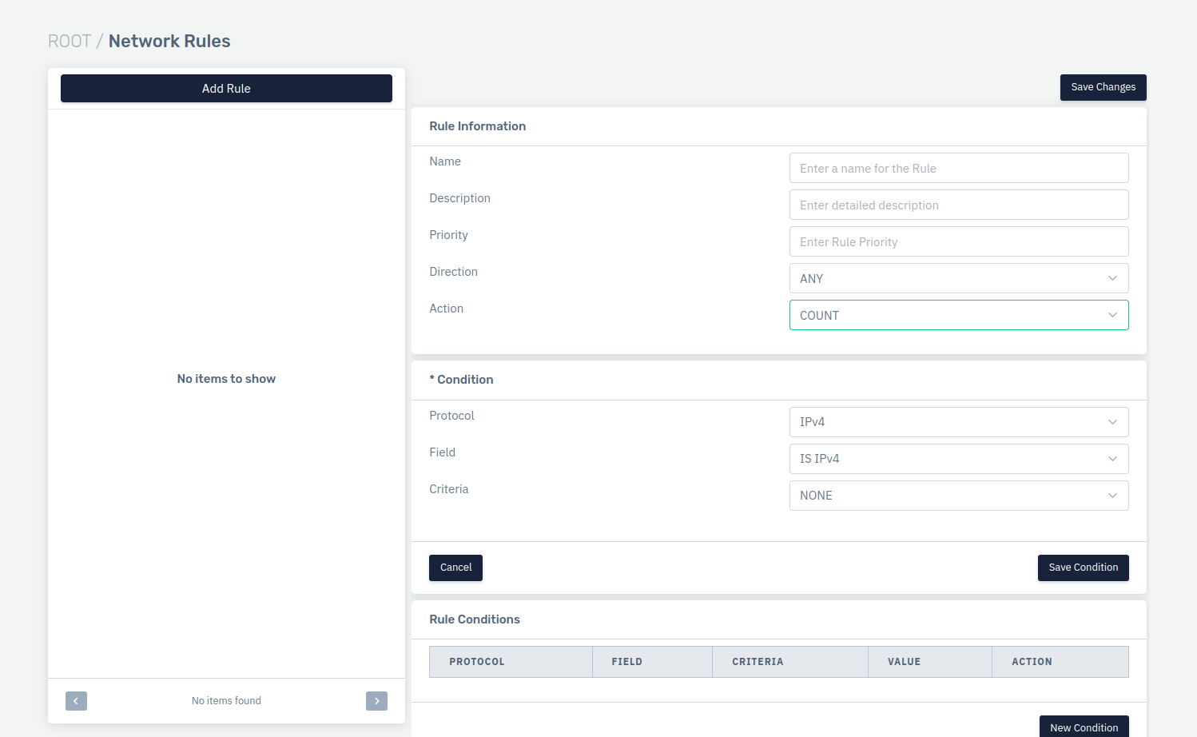Go to ROOT breadcrumb
The width and height of the screenshot is (1197, 737).
[x=70, y=41]
